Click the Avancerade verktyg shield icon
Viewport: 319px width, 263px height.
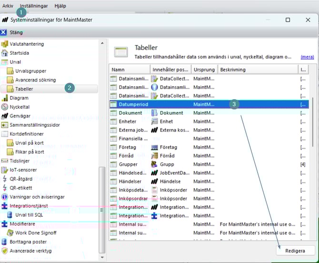[5, 251]
